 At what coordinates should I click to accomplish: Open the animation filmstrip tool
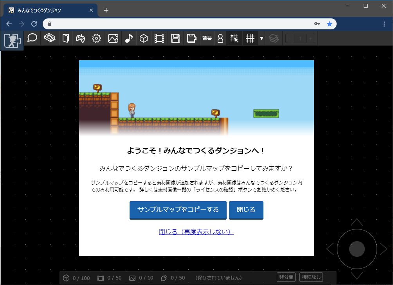click(x=160, y=38)
